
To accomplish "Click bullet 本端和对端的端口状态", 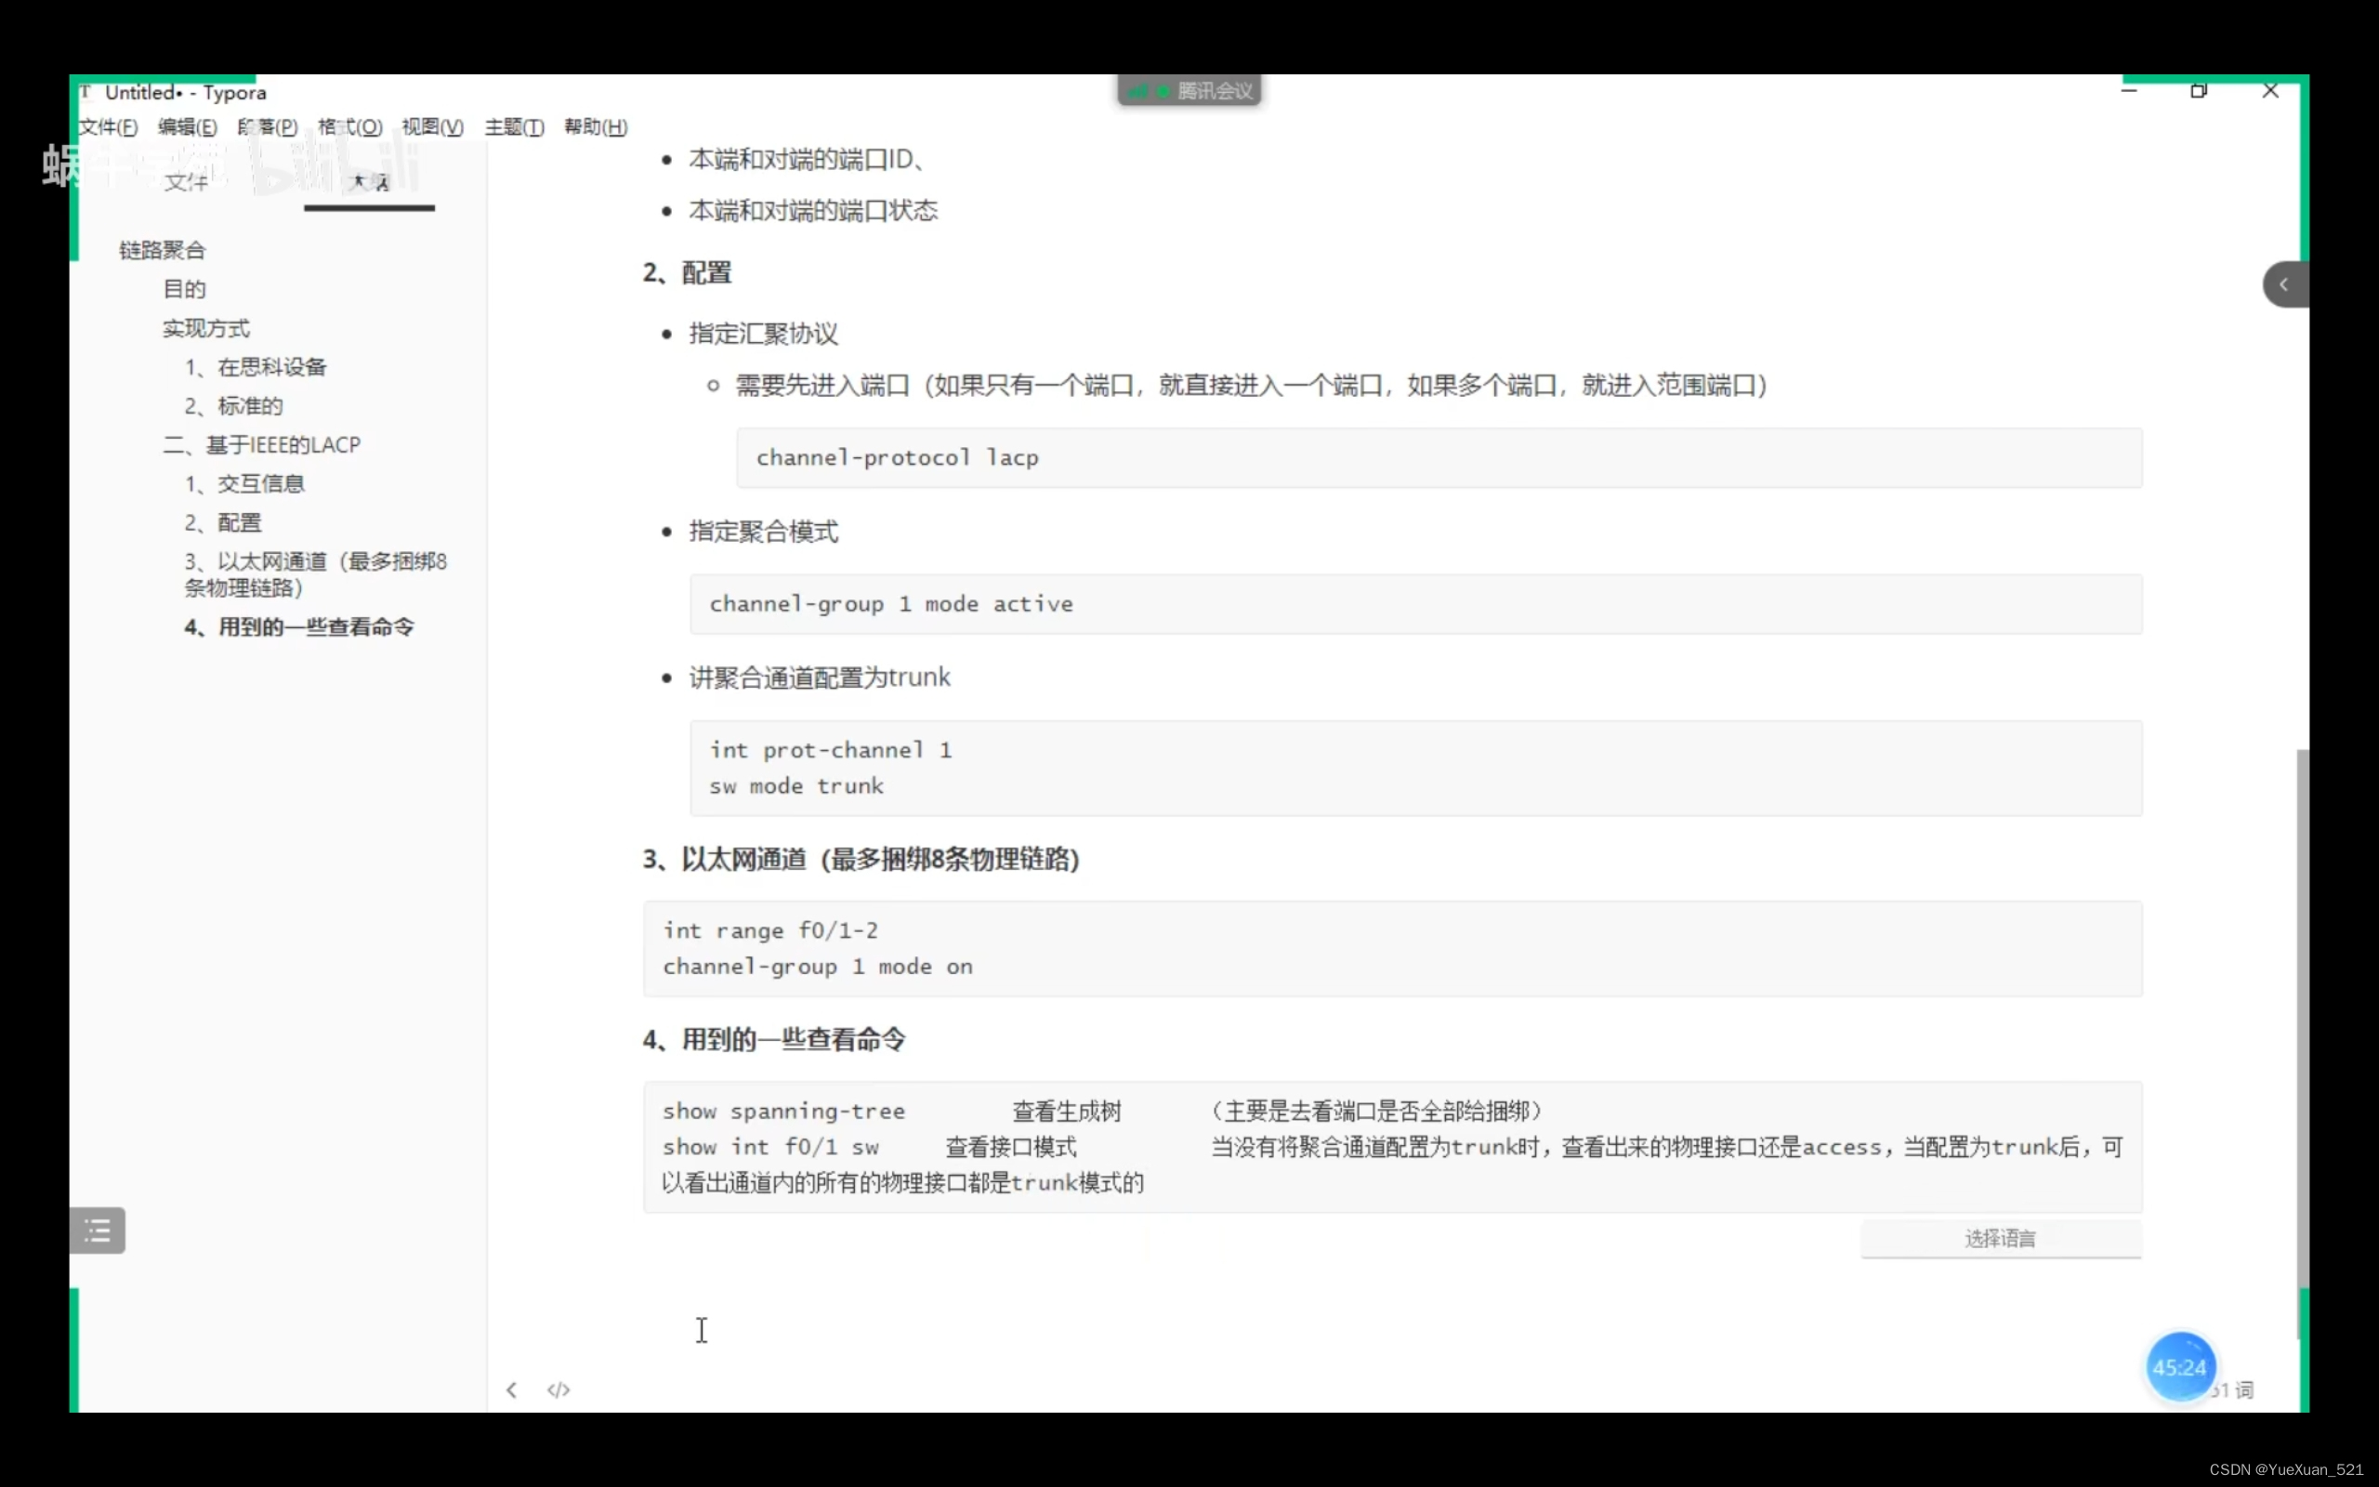I will (813, 210).
